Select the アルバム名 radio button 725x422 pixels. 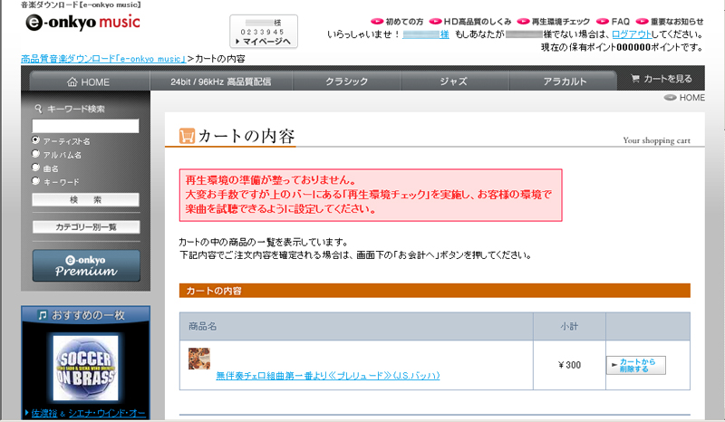[35, 153]
